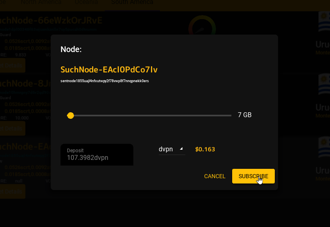Click the yellow data slider handle

71,116
